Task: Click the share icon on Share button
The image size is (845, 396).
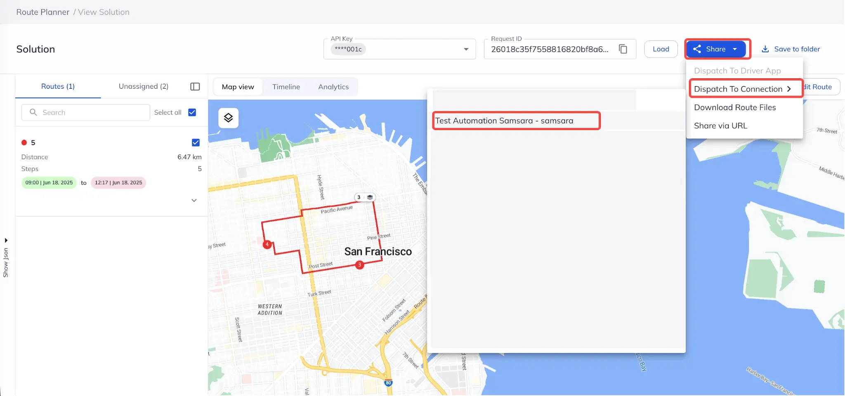Action: point(697,49)
